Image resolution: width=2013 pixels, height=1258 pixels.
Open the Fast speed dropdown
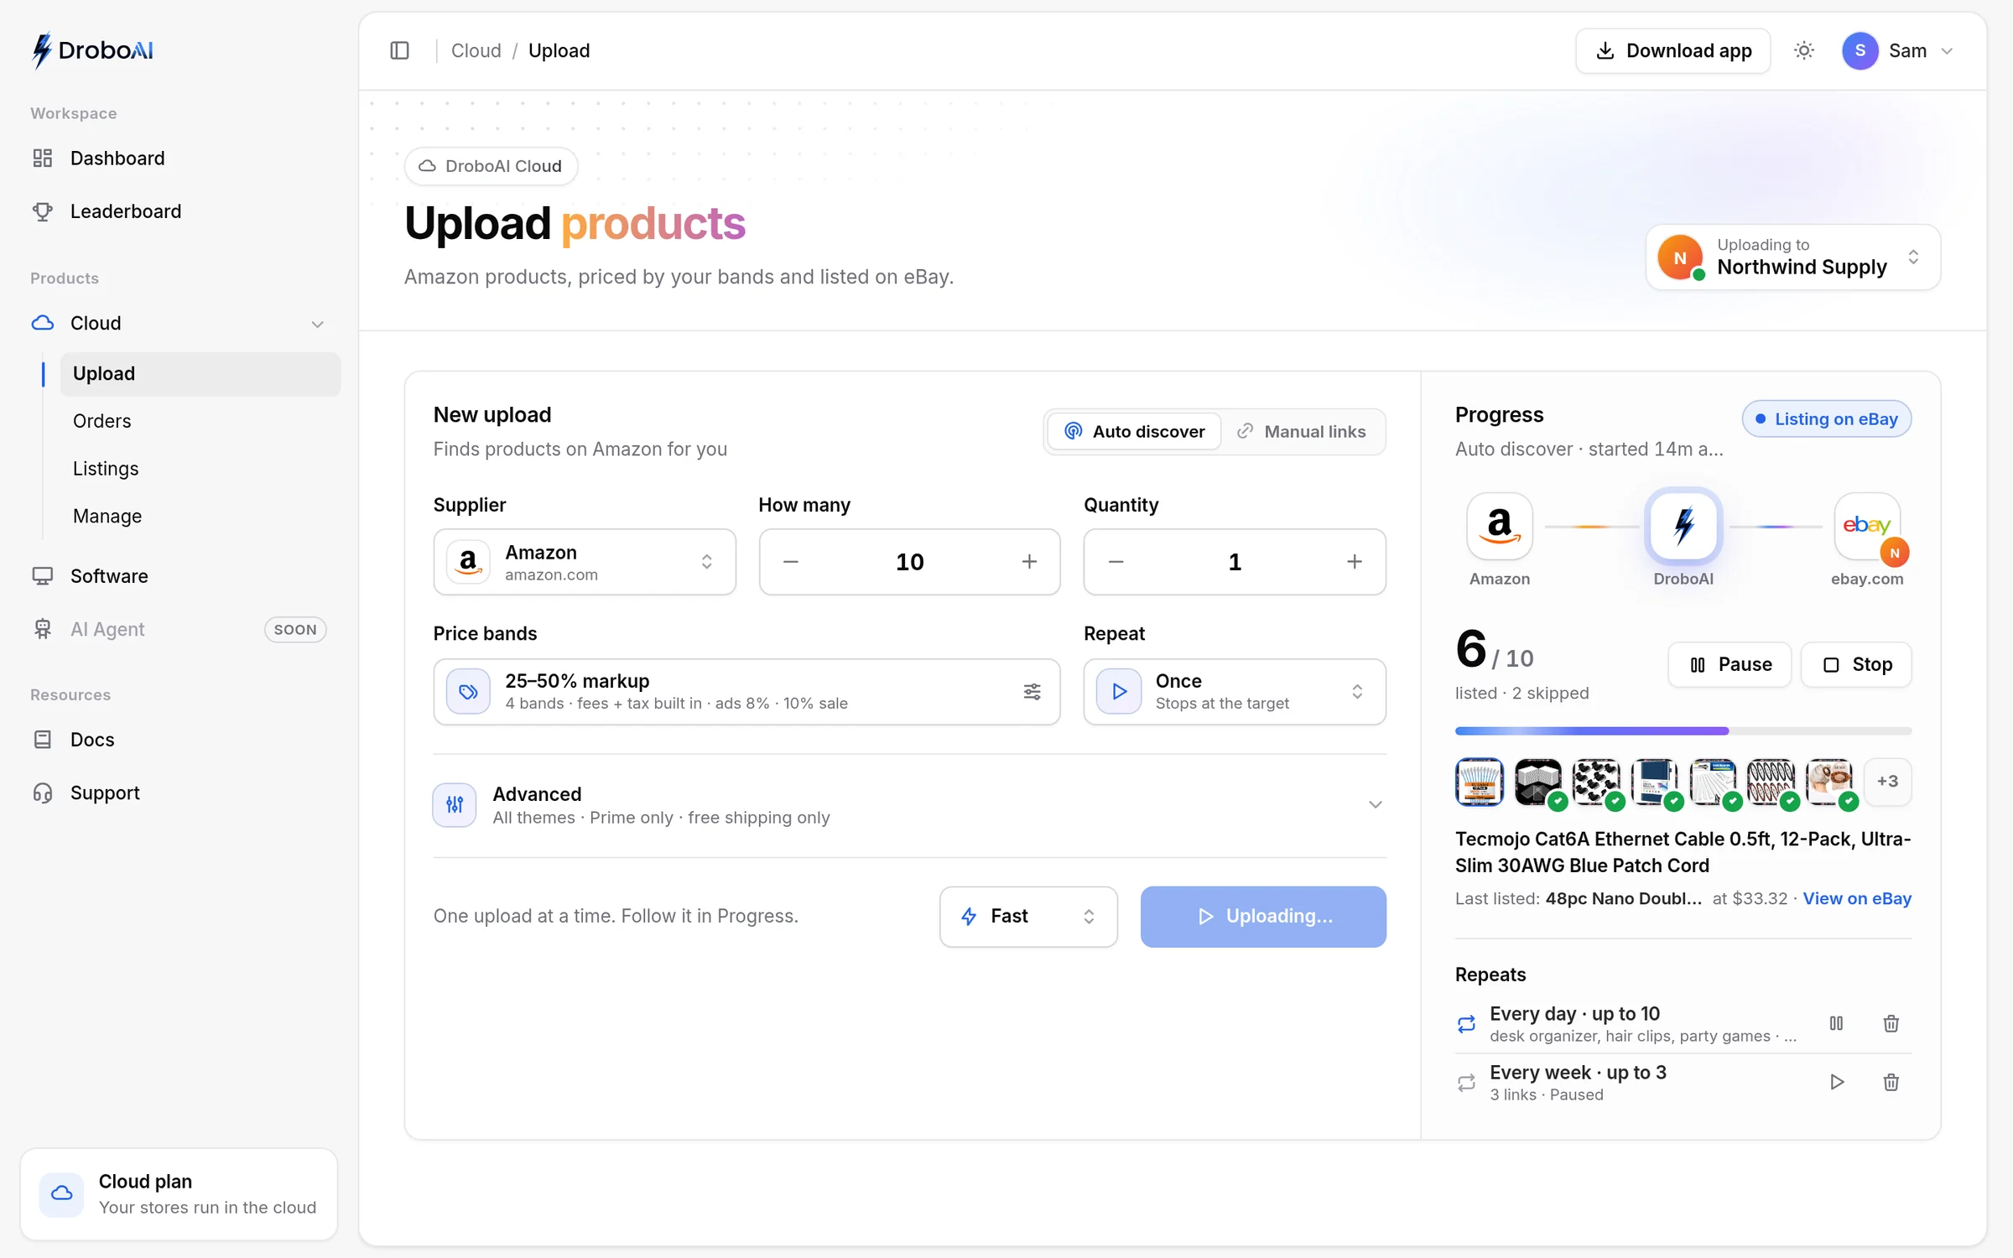point(1028,917)
